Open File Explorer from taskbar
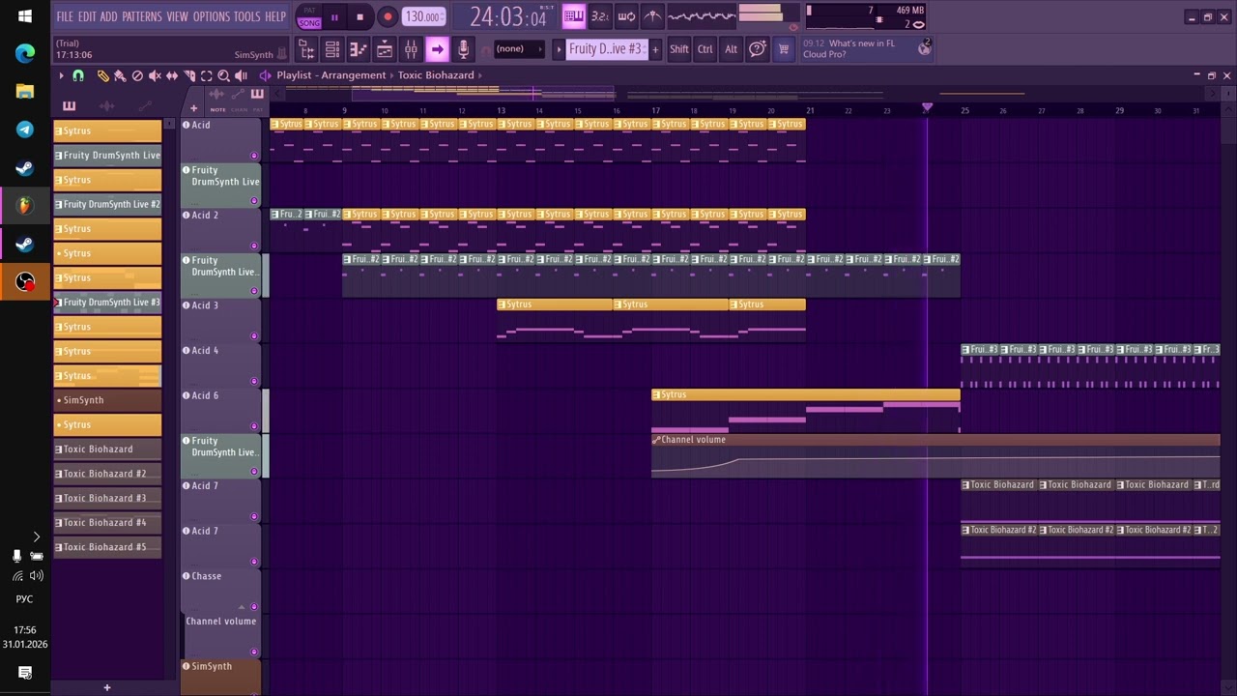The height and width of the screenshot is (696, 1237). coord(25,92)
